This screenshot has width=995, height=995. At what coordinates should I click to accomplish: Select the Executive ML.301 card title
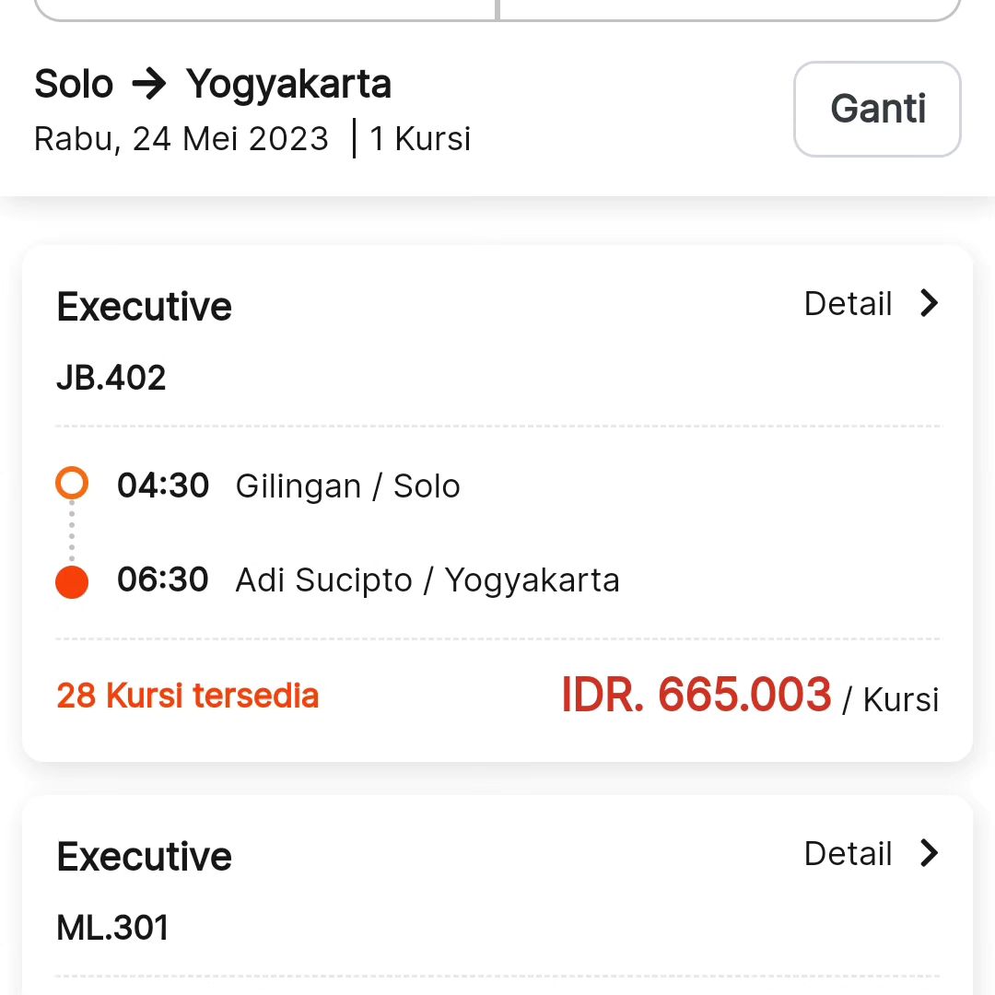145,857
